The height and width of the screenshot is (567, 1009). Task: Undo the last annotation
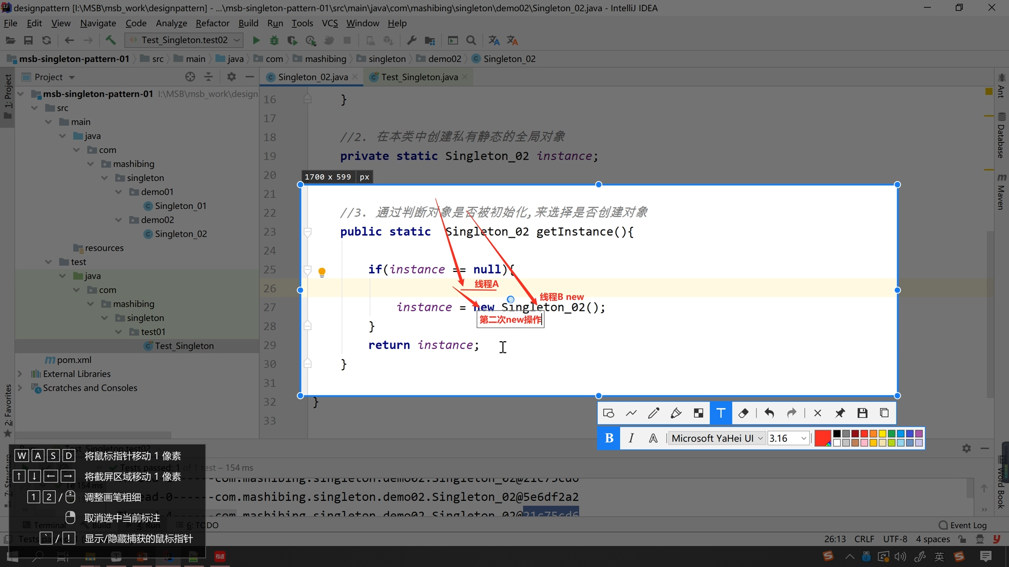pos(769,413)
